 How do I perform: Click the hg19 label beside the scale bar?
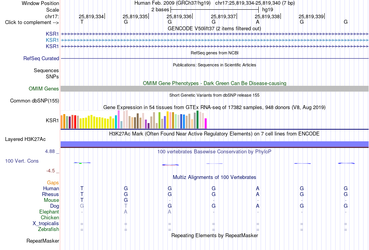point(268,10)
